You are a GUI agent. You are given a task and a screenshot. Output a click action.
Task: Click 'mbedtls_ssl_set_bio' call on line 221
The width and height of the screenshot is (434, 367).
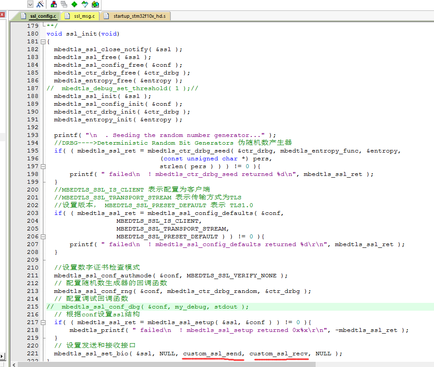(91, 354)
